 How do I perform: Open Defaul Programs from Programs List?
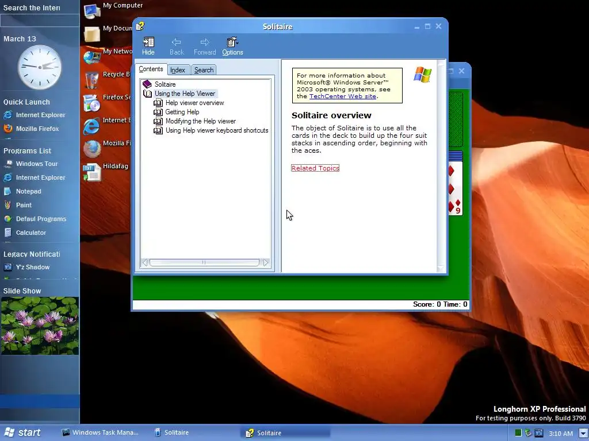click(x=35, y=219)
